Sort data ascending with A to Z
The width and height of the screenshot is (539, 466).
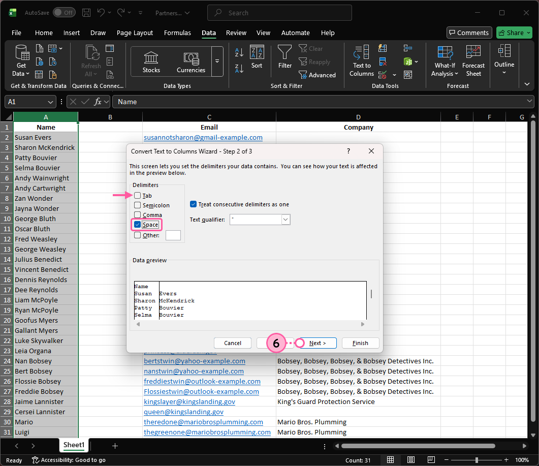(x=238, y=53)
